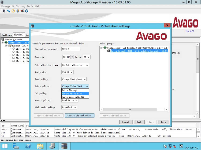
Task: Switch to the Physical tab
Action: point(19,35)
